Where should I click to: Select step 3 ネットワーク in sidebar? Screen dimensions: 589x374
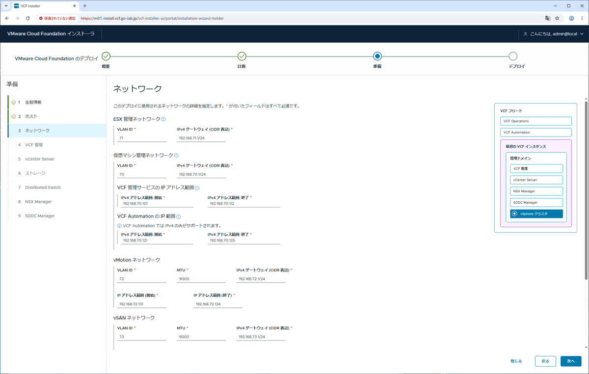pos(57,131)
